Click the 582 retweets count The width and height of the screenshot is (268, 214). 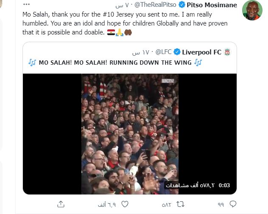(167, 205)
